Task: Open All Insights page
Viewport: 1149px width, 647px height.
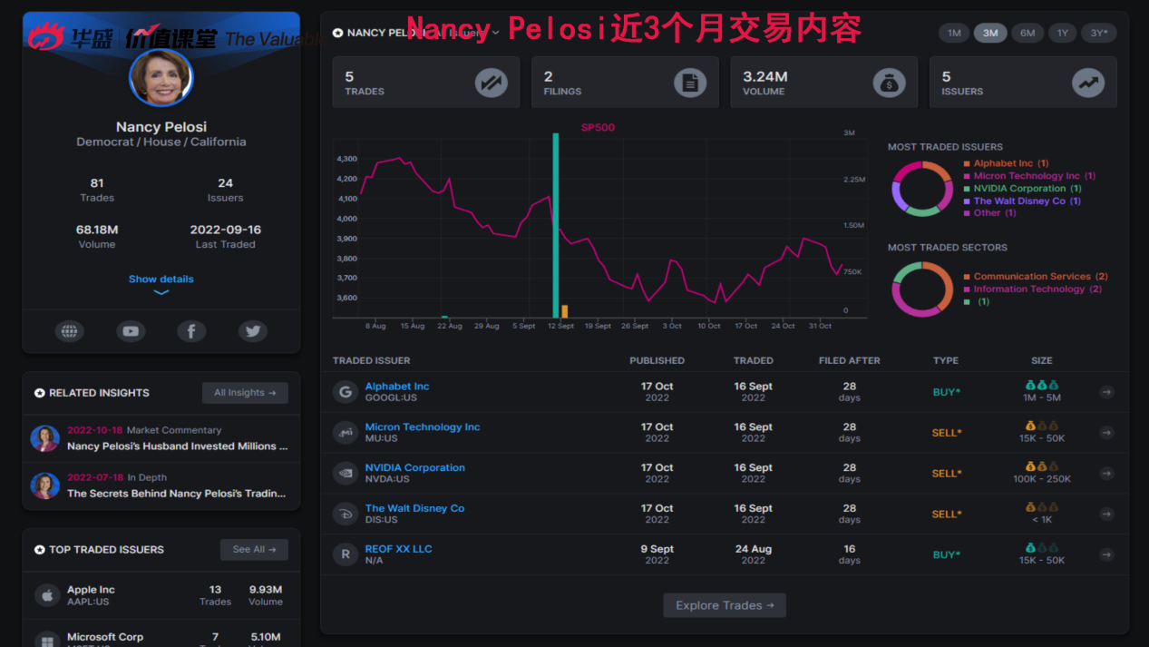Action: click(x=245, y=393)
